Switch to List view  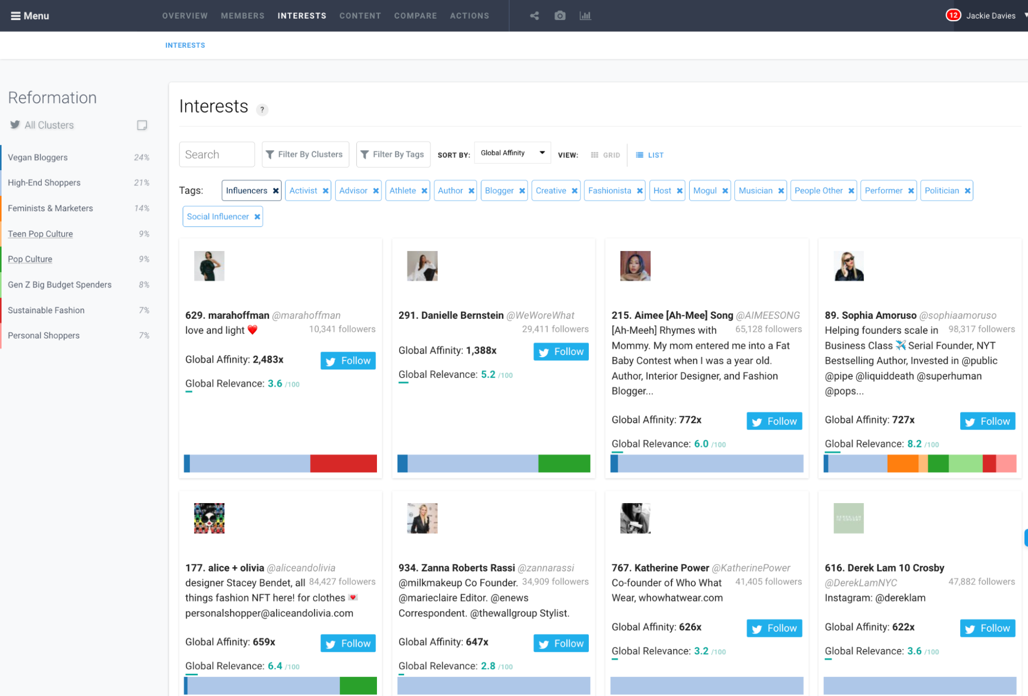(x=650, y=155)
